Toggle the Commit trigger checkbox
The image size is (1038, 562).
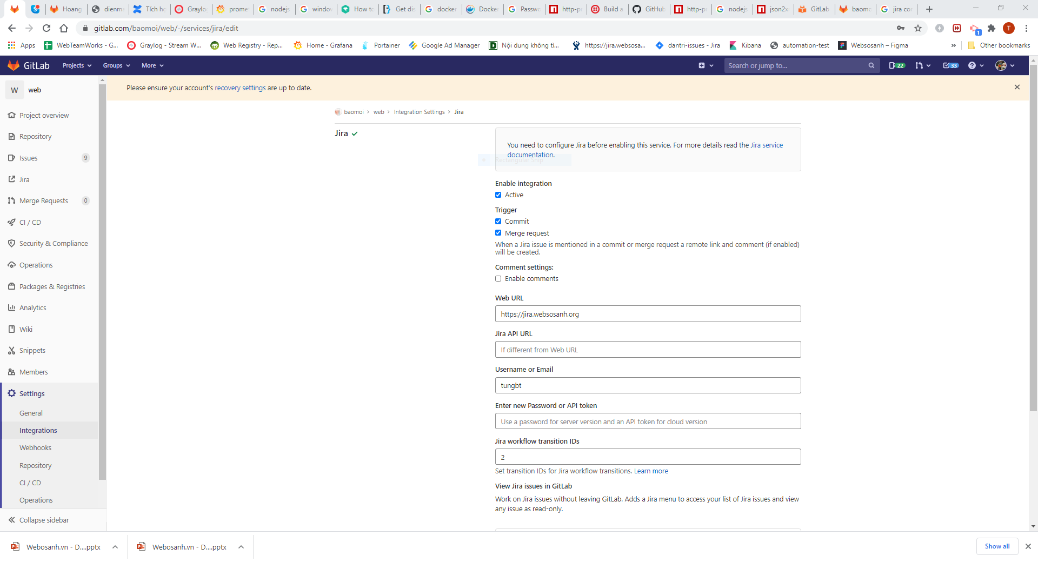tap(498, 222)
